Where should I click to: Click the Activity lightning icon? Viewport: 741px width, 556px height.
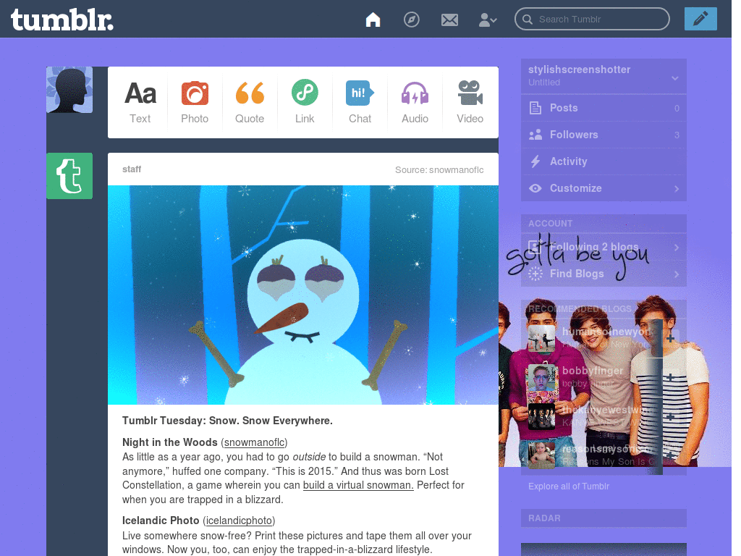535,161
